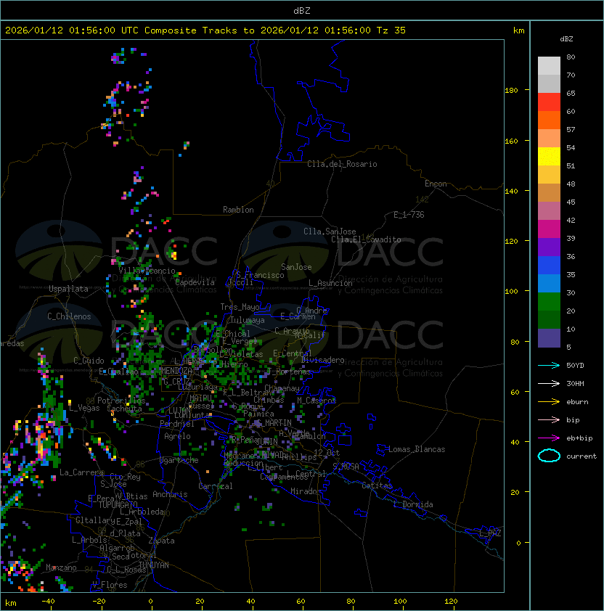Click the 'L_Dormida' map label

(x=413, y=504)
